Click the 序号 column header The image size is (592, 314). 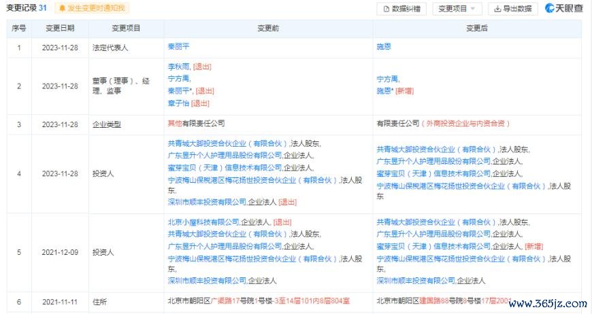click(19, 29)
